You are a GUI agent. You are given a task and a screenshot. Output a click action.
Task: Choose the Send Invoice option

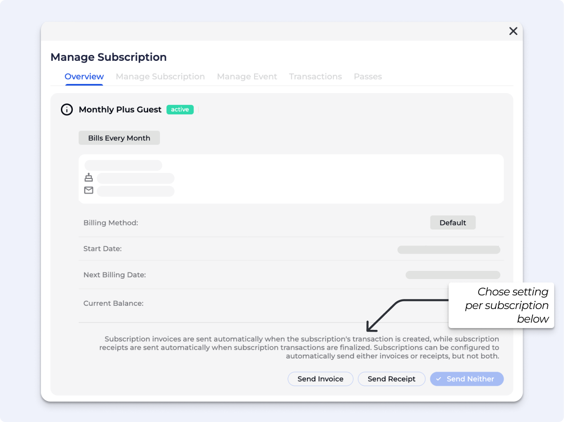click(x=320, y=379)
